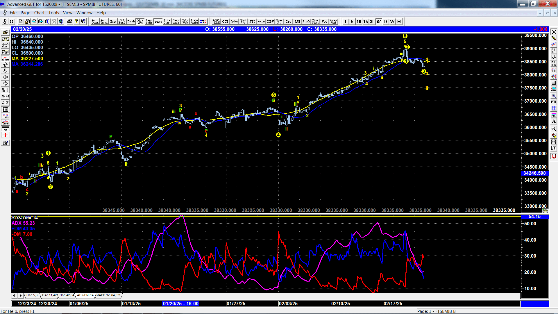Image resolution: width=558 pixels, height=314 pixels.
Task: Click the down arrow in left sidebar
Action: point(5,71)
